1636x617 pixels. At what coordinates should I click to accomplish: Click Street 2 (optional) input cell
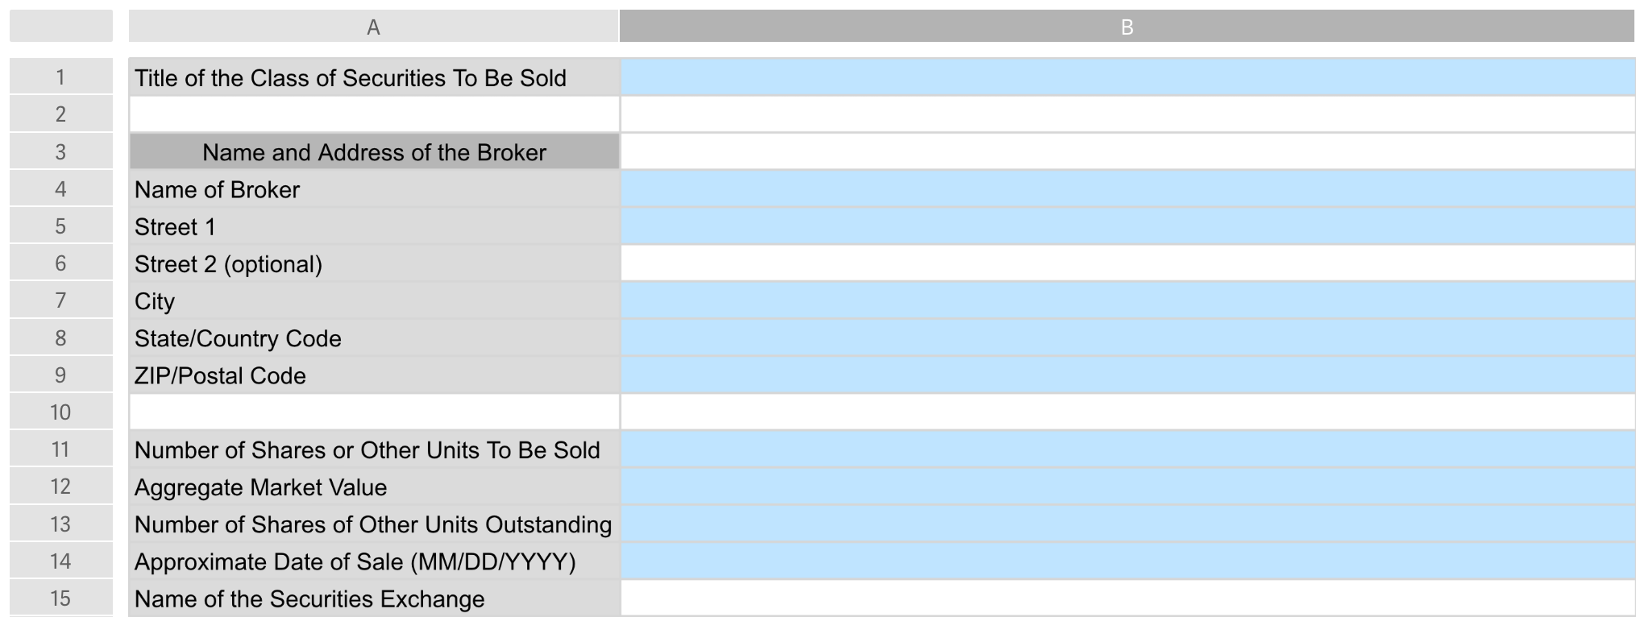click(x=1127, y=263)
